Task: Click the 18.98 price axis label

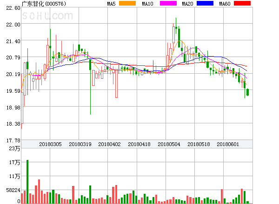Action: click(x=13, y=108)
